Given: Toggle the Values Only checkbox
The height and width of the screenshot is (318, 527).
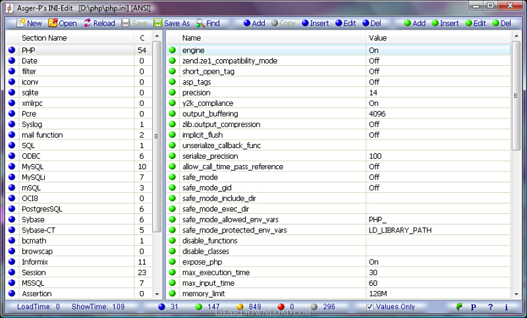Looking at the screenshot, I should pos(370,307).
